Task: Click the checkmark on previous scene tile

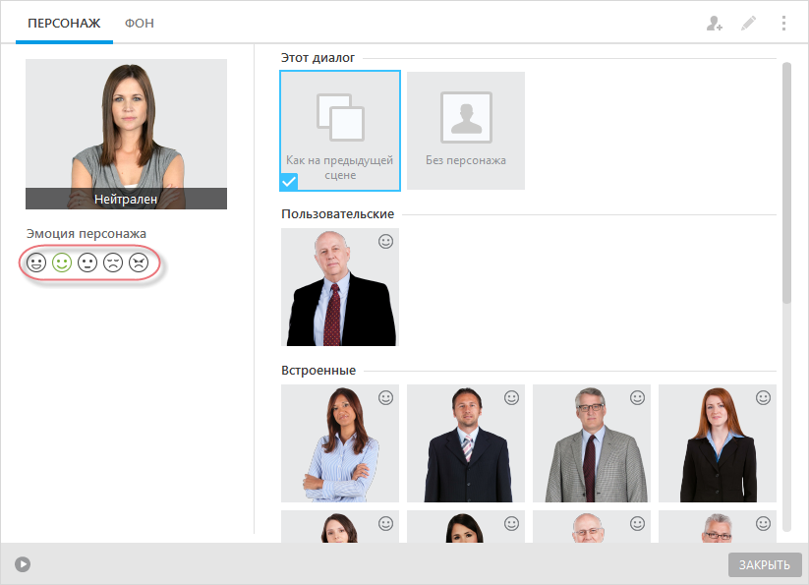Action: [289, 182]
